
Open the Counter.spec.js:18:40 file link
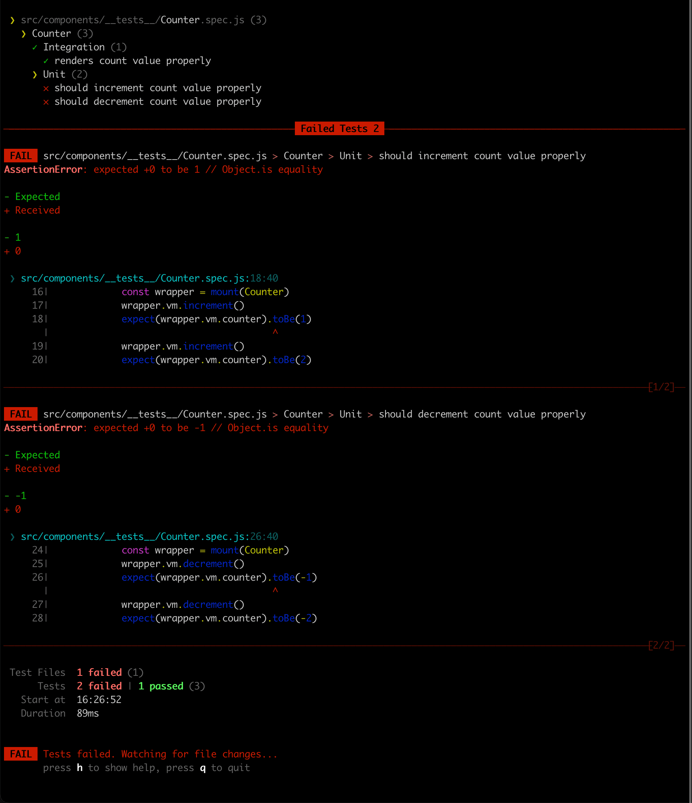pyautogui.click(x=149, y=278)
